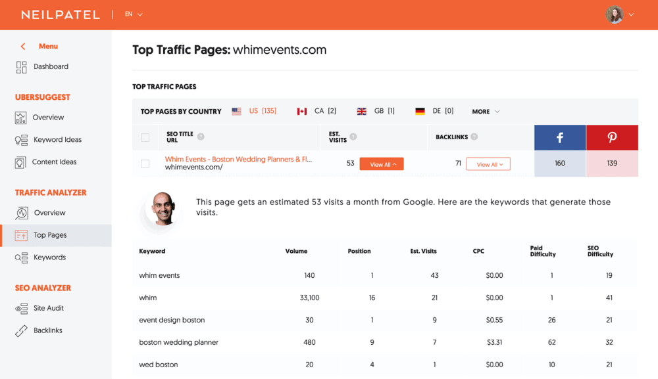658x379 pixels.
Task: Click the Canada flag icon
Action: coord(302,112)
